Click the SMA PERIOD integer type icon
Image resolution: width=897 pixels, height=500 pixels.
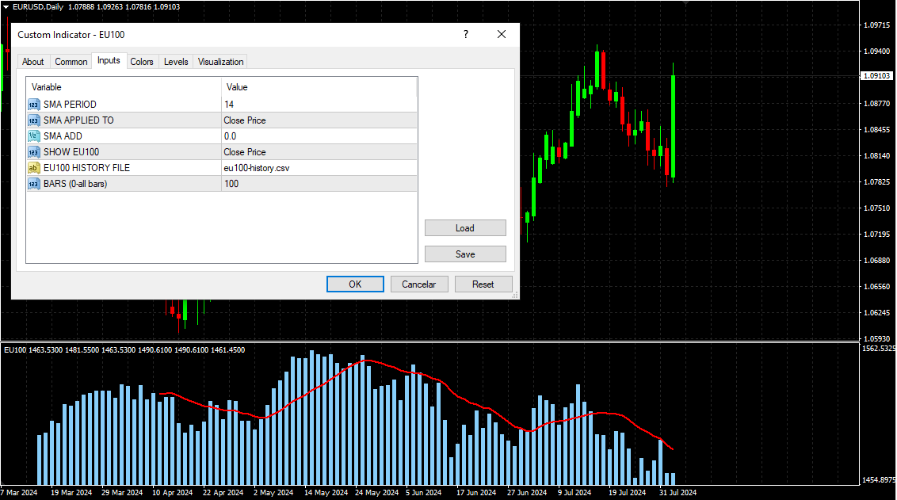pyautogui.click(x=34, y=105)
